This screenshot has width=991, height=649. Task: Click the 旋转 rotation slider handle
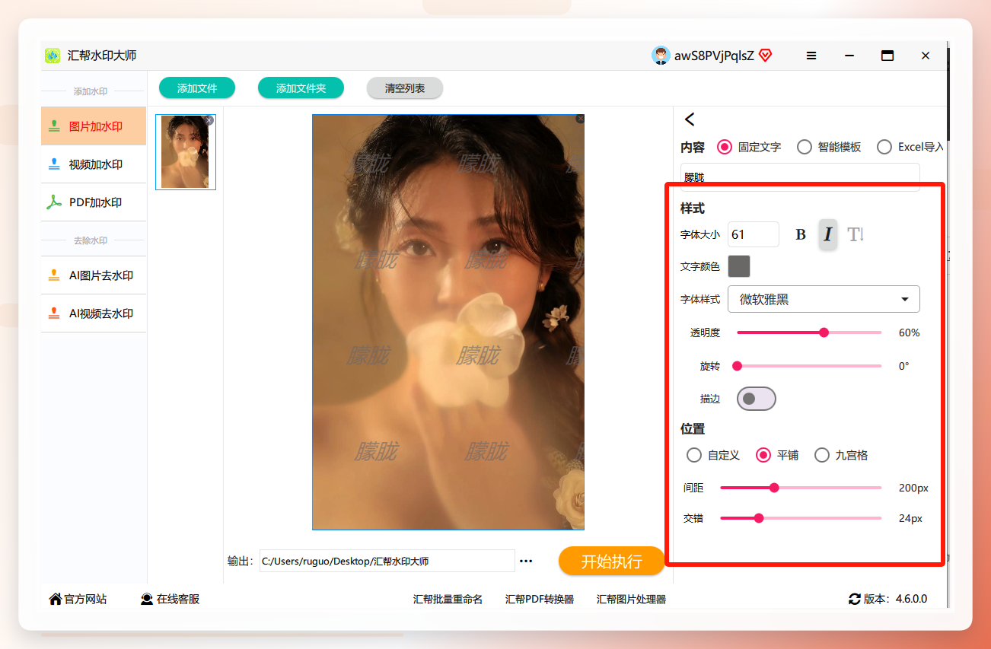tap(737, 366)
